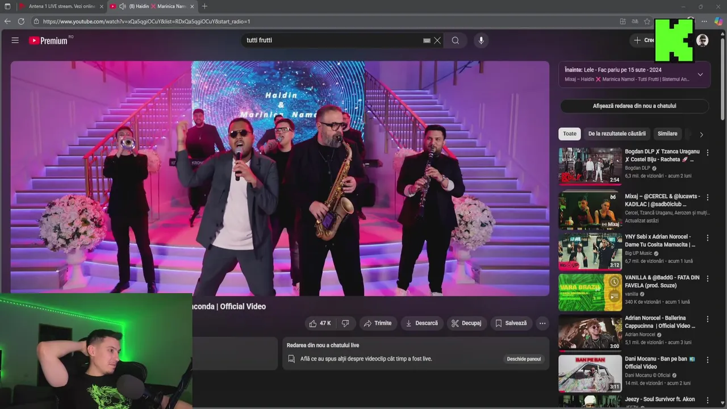Select the YouTube URL in address bar
Viewport: 727px width, 409px height.
point(147,22)
